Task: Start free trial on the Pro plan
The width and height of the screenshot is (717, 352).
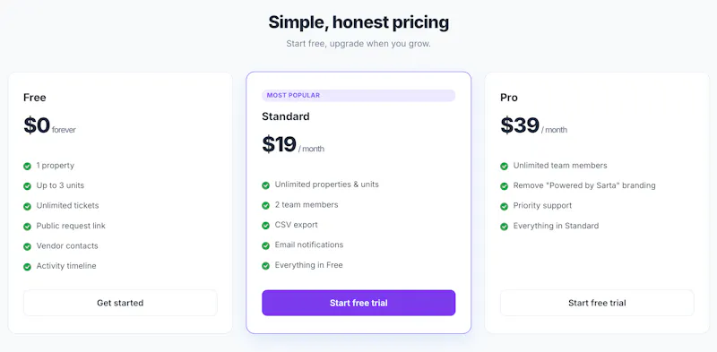Action: point(597,303)
